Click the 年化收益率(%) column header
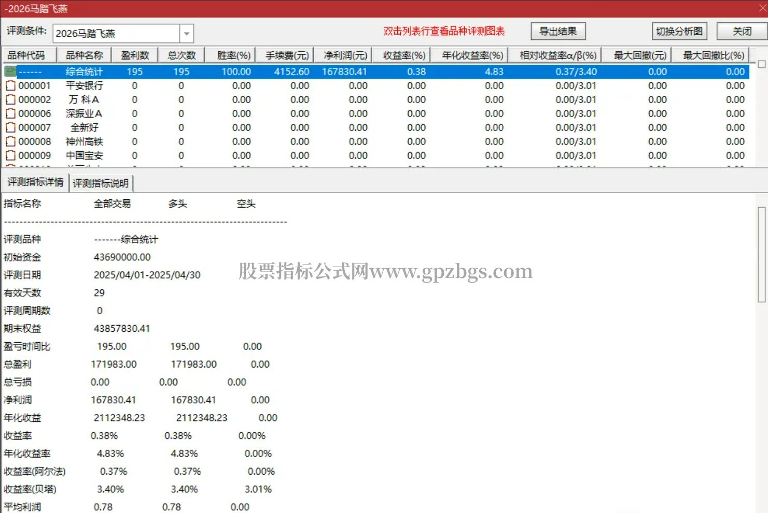Image resolution: width=768 pixels, height=513 pixels. pyautogui.click(x=472, y=55)
